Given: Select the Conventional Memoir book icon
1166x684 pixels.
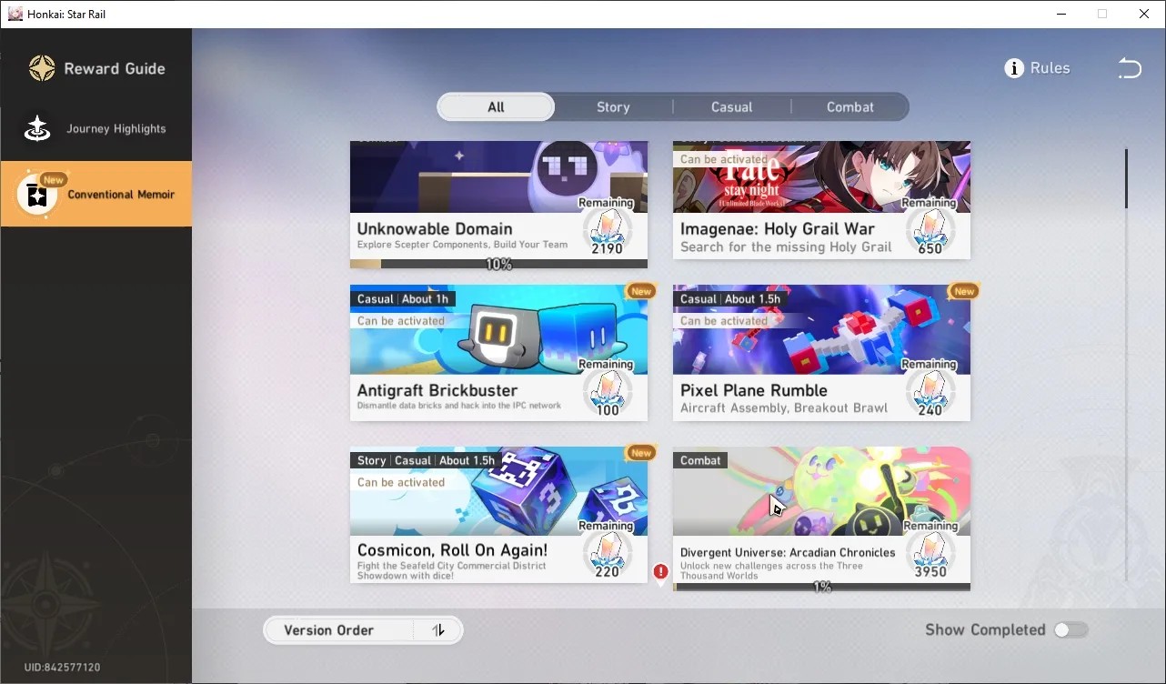Looking at the screenshot, I should (37, 195).
